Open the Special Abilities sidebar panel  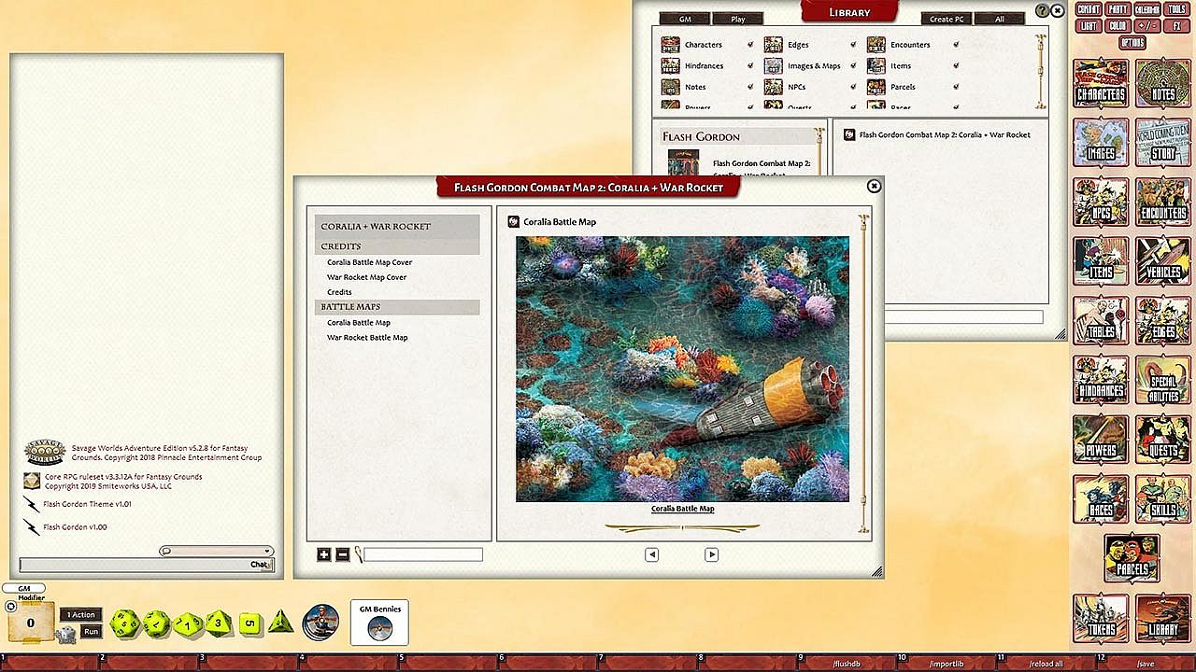[1162, 382]
